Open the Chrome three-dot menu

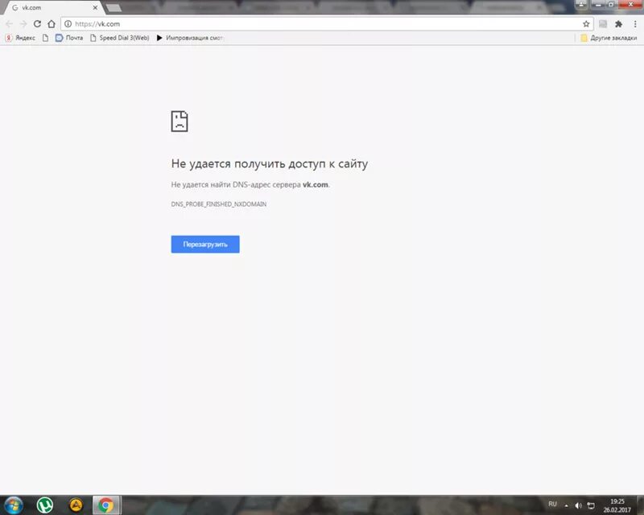[635, 24]
